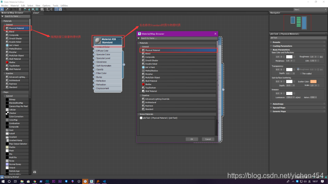
Task: Click the Material ID Channel icon
Action: click(42, 9)
